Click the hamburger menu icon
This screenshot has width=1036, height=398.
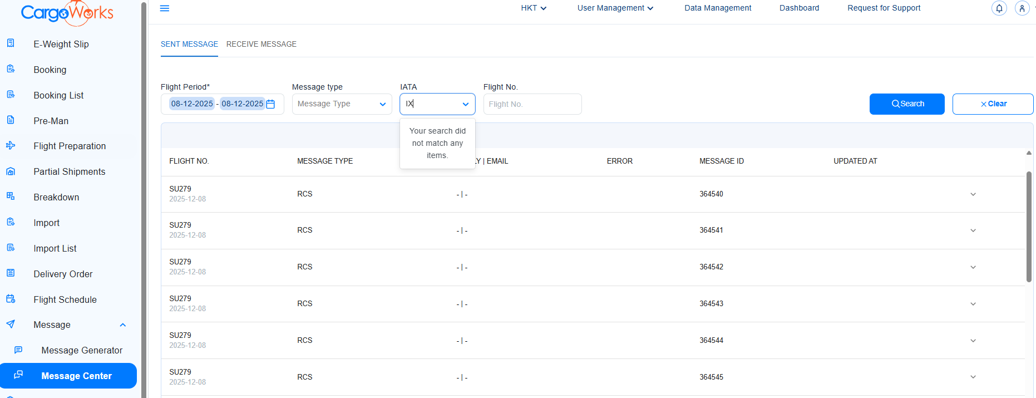pyautogui.click(x=165, y=8)
